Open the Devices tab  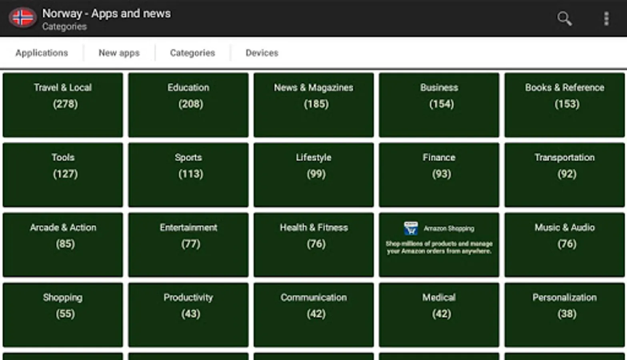coord(262,53)
